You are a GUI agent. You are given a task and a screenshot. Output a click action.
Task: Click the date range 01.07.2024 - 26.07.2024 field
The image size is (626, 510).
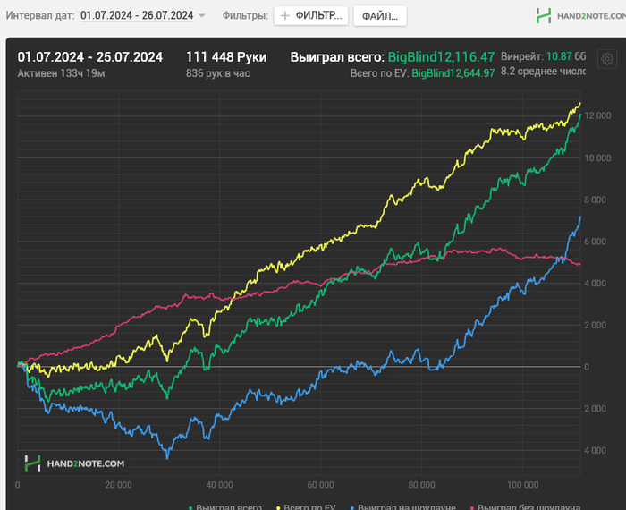[137, 15]
